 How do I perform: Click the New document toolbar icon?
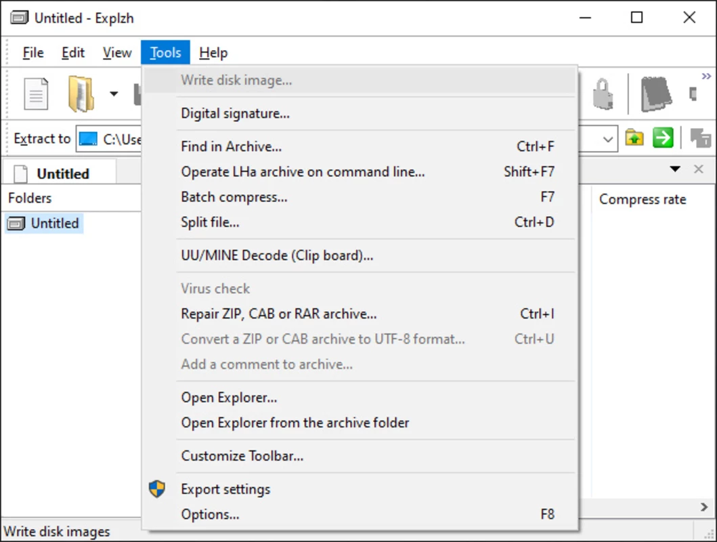click(36, 94)
